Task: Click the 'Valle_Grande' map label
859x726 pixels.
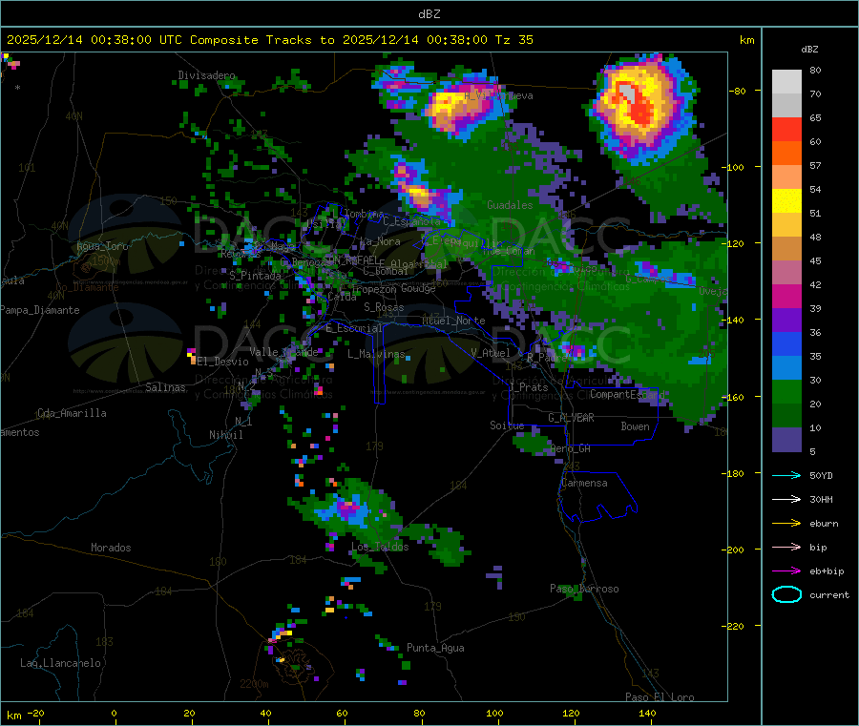Action: point(283,352)
